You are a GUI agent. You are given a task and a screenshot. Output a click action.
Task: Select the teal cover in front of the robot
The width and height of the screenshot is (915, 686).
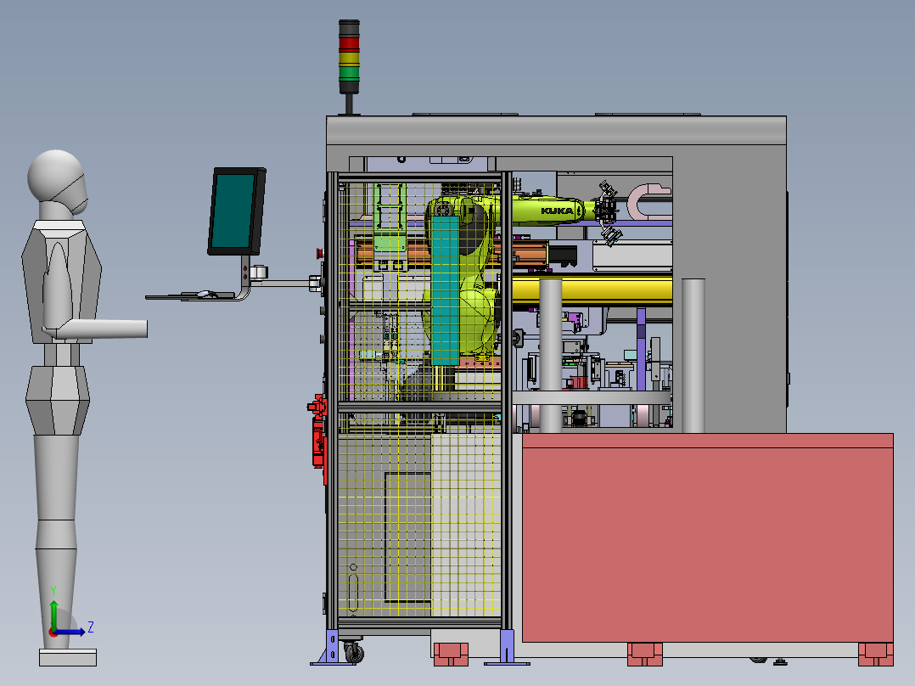(x=446, y=290)
